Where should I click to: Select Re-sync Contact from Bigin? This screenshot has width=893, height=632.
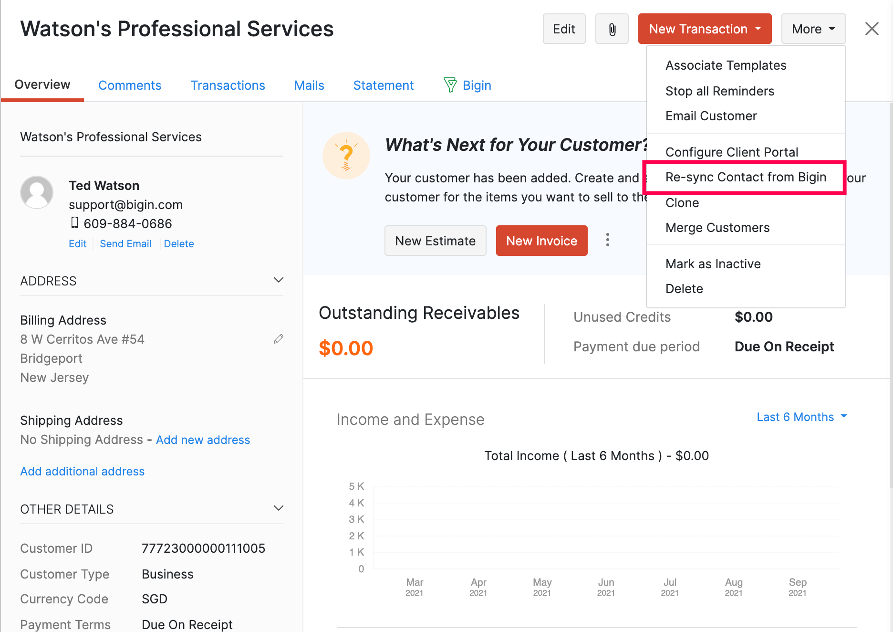point(745,177)
